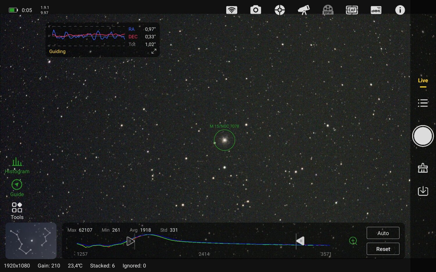Open the WiFi settings icon

(x=231, y=10)
